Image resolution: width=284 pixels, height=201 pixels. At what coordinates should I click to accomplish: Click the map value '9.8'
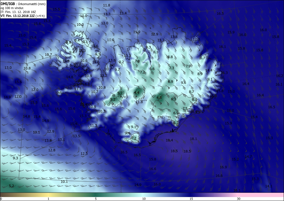click(x=68, y=42)
